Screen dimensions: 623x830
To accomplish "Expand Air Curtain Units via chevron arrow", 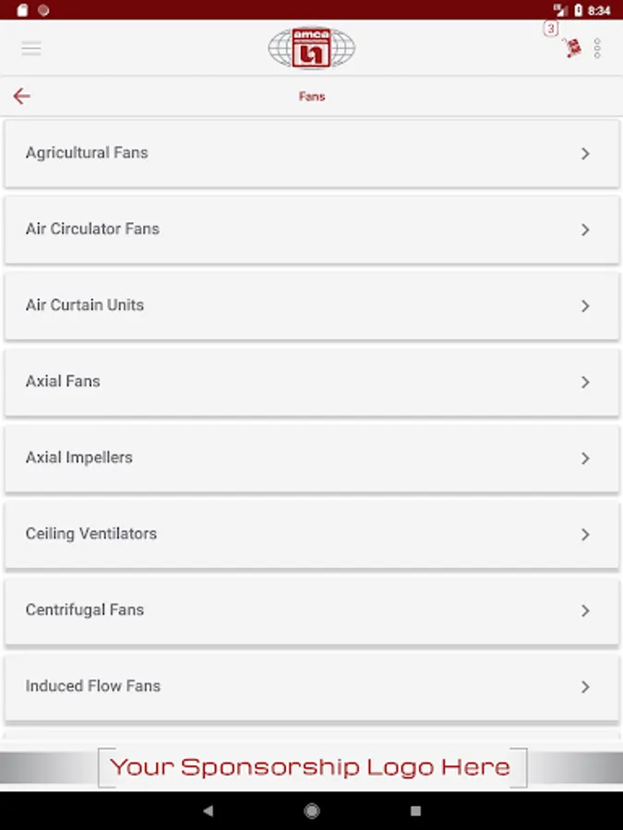I will [585, 306].
